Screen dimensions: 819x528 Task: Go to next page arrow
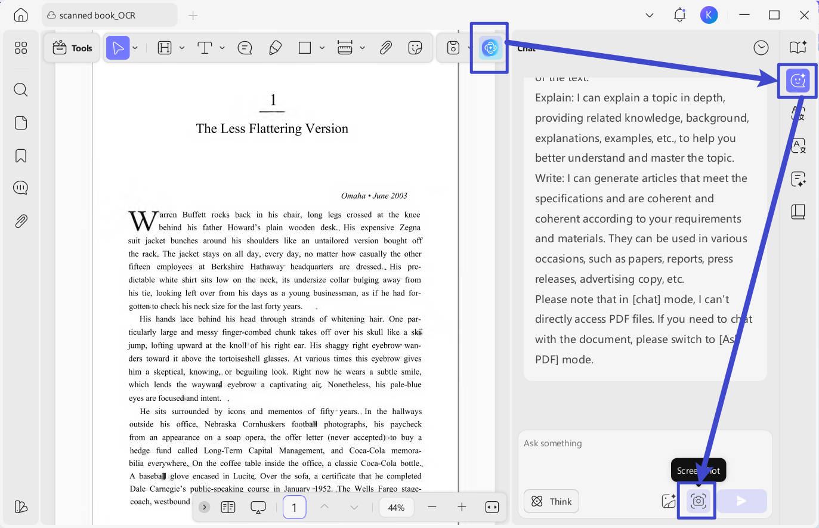(354, 507)
